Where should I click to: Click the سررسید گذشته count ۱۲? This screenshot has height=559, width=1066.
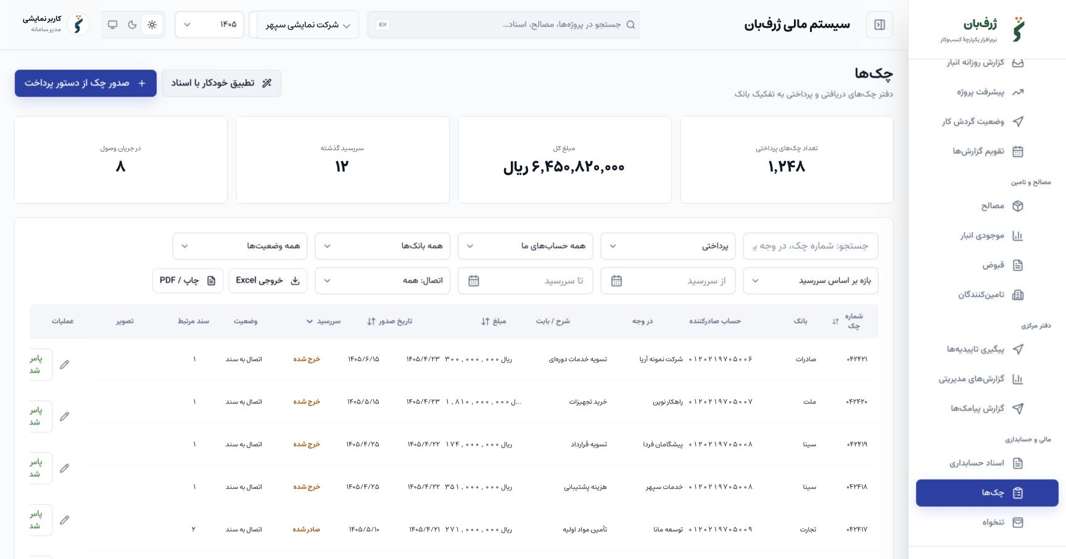pyautogui.click(x=342, y=167)
